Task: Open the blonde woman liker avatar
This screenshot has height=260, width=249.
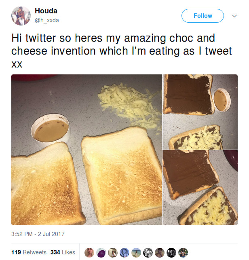Action: (x=89, y=253)
